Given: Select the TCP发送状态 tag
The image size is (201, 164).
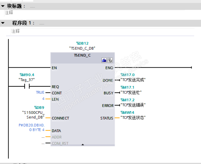Looking at the screenshot, I should (x=133, y=118).
